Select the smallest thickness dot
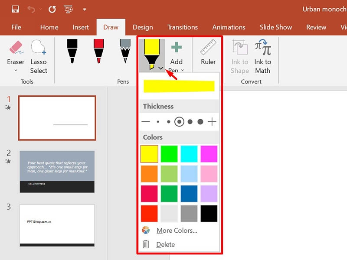 click(x=158, y=122)
